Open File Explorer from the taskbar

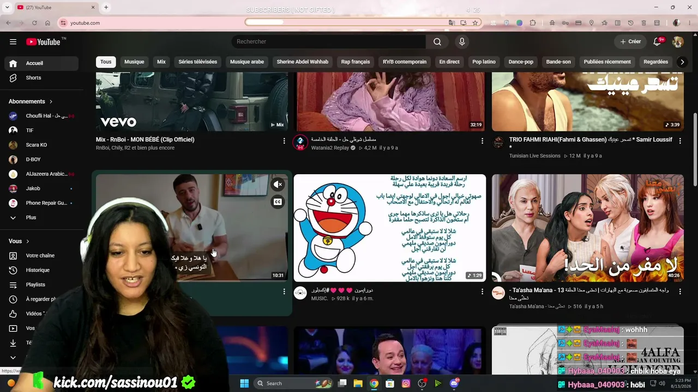point(358,383)
